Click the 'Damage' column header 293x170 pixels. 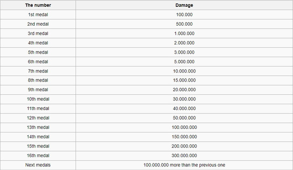pos(184,5)
